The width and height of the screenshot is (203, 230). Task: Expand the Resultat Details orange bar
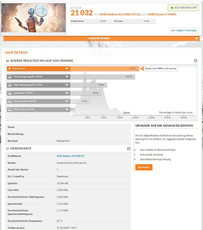[x=102, y=38]
